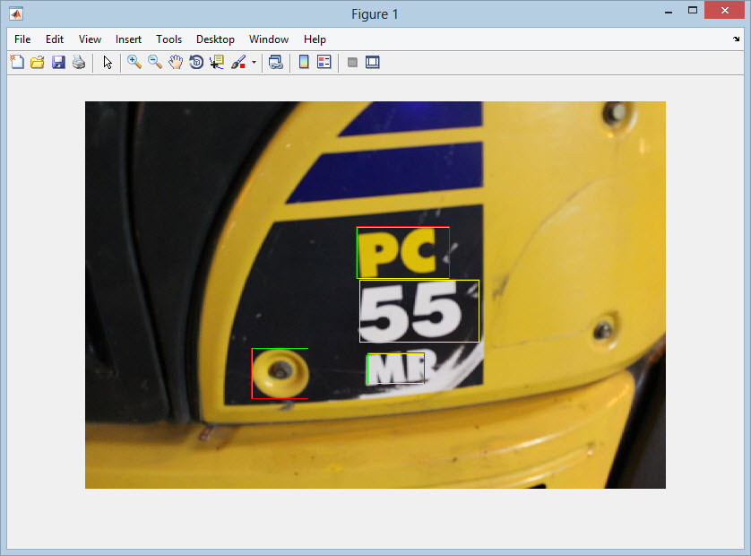Print the figure with the printer icon

[79, 62]
